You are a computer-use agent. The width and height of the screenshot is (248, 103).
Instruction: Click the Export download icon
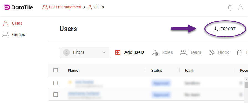point(215,29)
